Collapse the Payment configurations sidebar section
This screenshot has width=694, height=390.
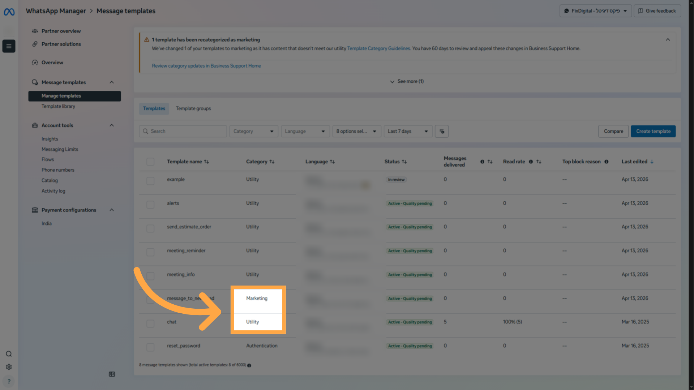[112, 210]
